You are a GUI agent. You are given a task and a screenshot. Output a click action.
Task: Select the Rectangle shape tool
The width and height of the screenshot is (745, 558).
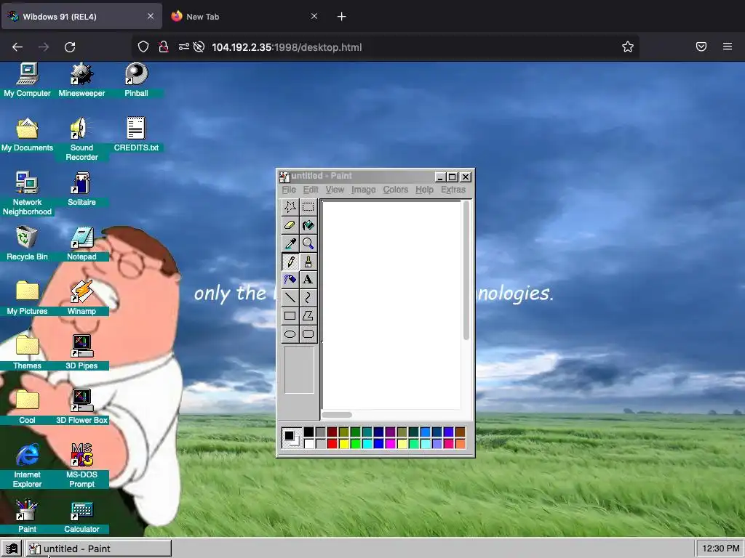point(290,315)
